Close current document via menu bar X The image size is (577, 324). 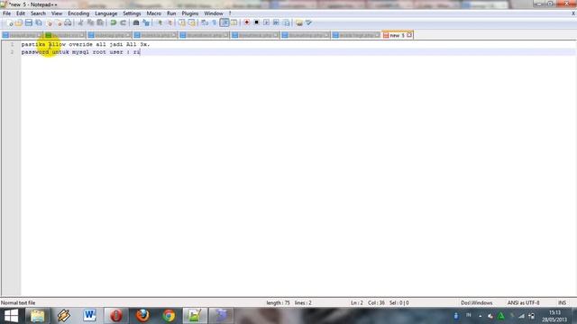tap(573, 13)
